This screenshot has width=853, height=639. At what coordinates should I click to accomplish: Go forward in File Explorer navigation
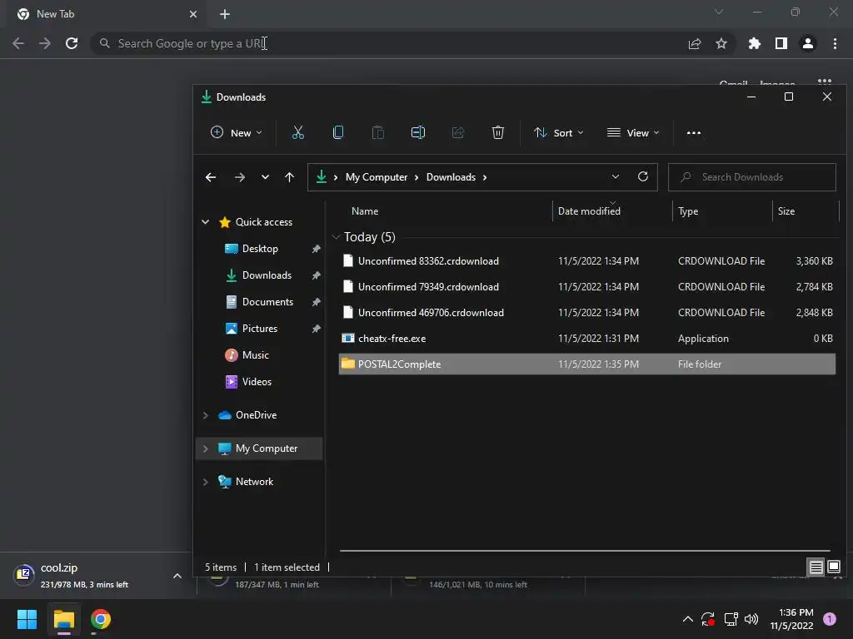pos(239,177)
